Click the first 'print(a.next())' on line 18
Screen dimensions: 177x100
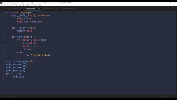[16, 64]
